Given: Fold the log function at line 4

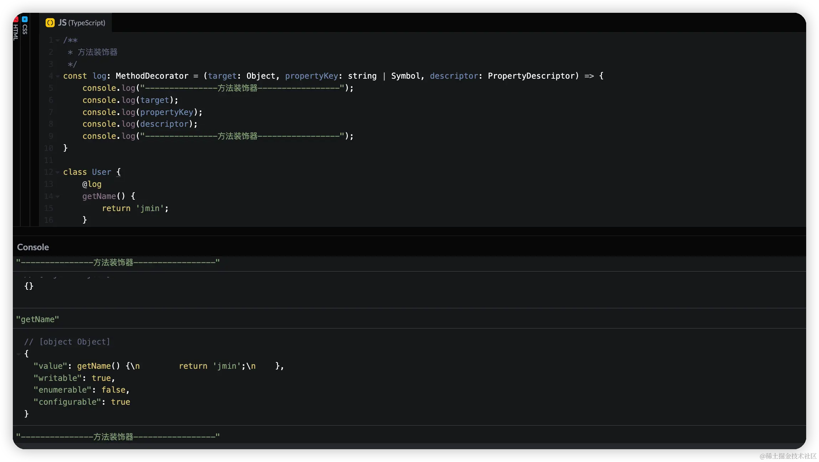Looking at the screenshot, I should (58, 76).
